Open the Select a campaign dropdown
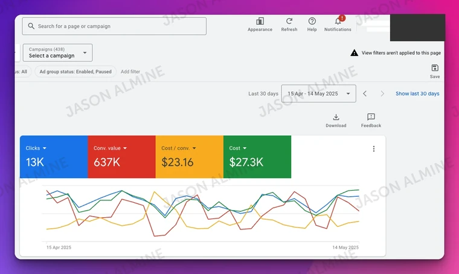 (57, 53)
